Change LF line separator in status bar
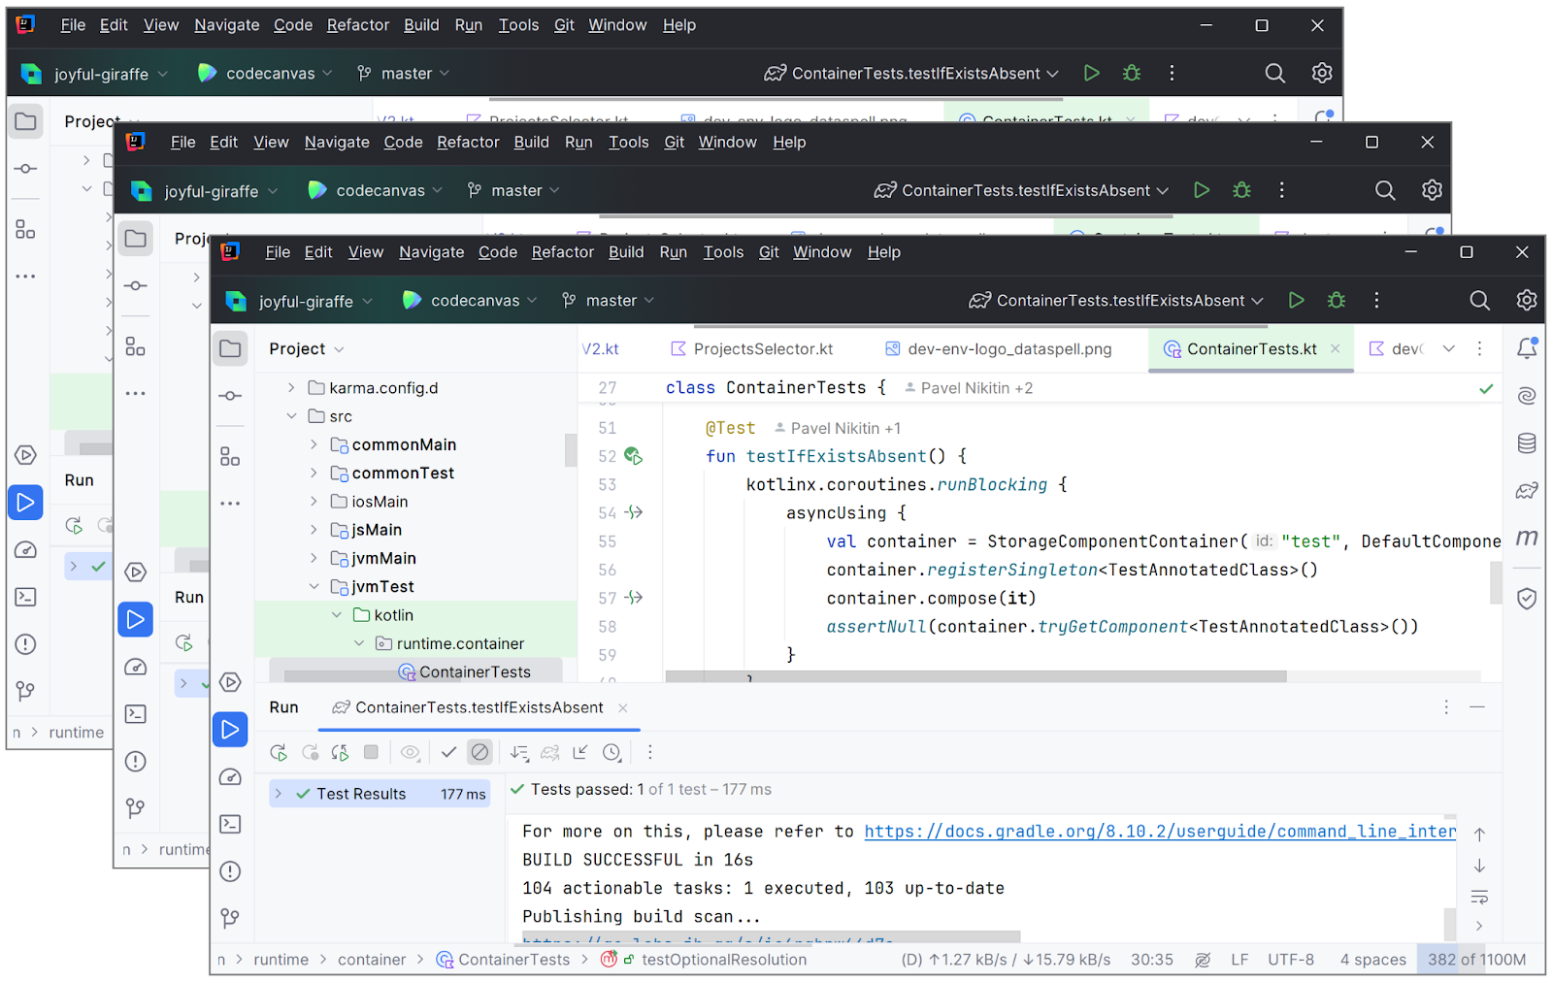This screenshot has height=982, width=1553. [x=1239, y=960]
